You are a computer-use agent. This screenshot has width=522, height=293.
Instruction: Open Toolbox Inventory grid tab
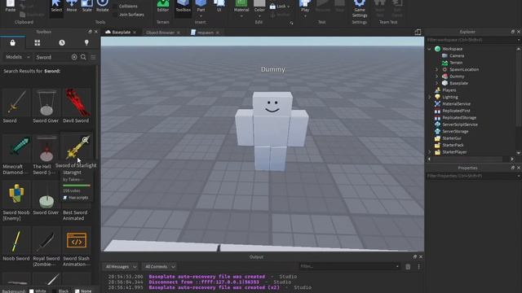pyautogui.click(x=38, y=43)
